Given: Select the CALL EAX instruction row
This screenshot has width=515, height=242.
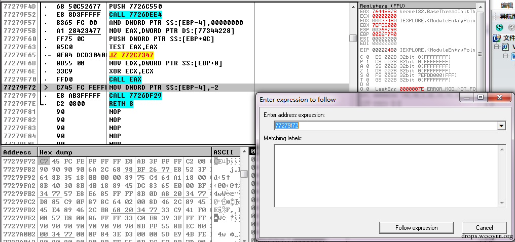Looking at the screenshot, I should click(x=125, y=79).
